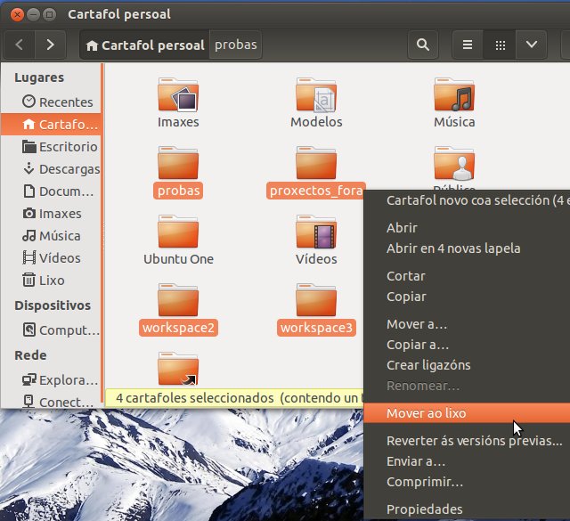
Task: Choose Copiar in the context menu
Action: pyautogui.click(x=467, y=297)
